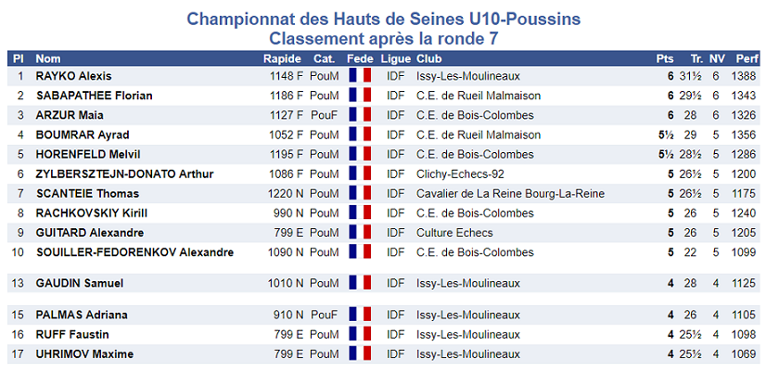
Task: Open ZYLBERSZTEJN-DONATO Arthur's entry
Action: click(x=124, y=174)
